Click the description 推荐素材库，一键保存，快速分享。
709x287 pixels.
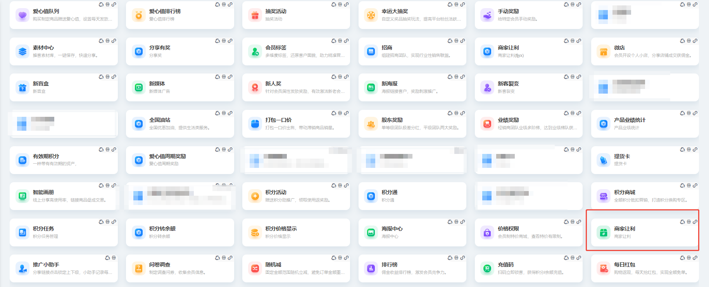click(x=66, y=55)
